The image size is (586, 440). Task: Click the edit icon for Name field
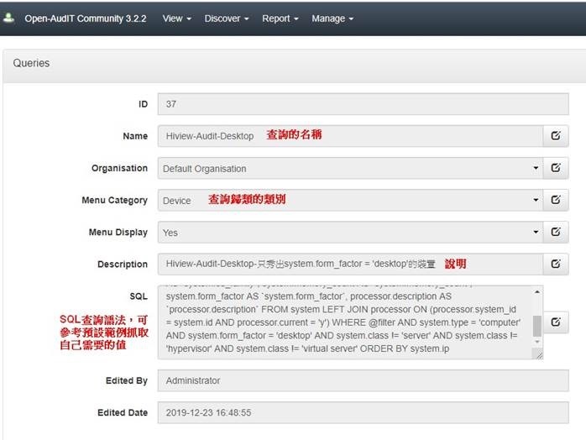(556, 136)
